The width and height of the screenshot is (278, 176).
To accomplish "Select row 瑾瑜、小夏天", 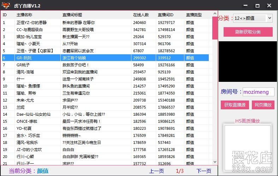I will [105, 44].
